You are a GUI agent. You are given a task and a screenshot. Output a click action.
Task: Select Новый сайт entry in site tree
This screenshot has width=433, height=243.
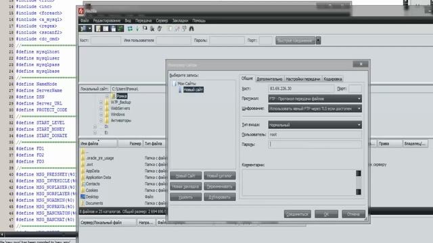(x=193, y=90)
